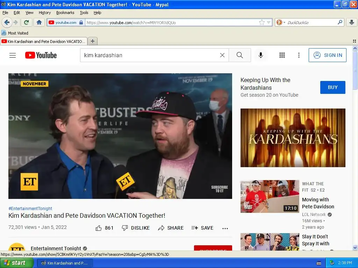
Task: Click the youtube.com site identity label
Action: [66, 22]
